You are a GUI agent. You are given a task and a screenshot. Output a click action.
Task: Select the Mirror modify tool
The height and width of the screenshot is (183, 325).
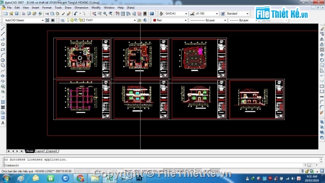[x=322, y=39]
